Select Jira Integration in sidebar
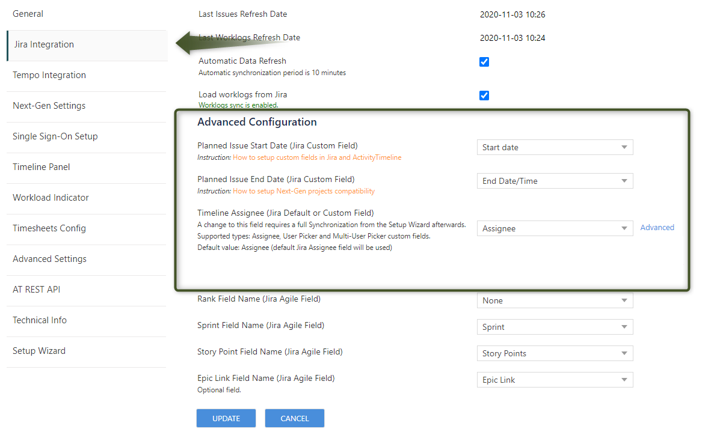 point(87,45)
